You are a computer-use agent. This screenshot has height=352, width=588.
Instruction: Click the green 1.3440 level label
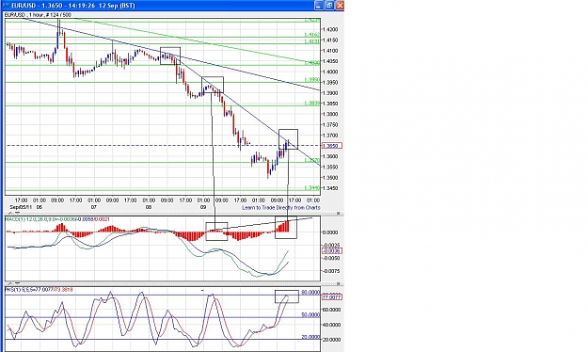tap(311, 187)
